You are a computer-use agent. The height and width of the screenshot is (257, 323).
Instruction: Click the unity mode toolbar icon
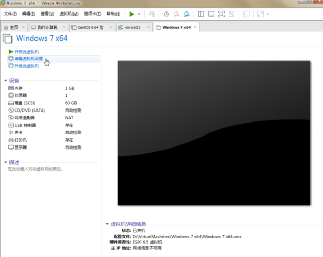(x=231, y=14)
